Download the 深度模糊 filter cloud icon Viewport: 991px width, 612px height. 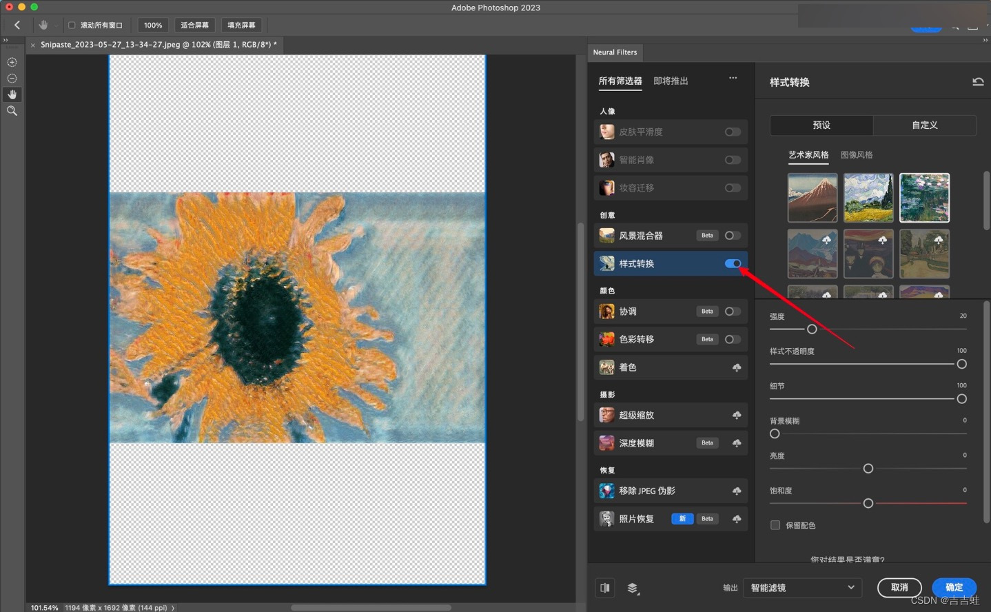pyautogui.click(x=737, y=443)
